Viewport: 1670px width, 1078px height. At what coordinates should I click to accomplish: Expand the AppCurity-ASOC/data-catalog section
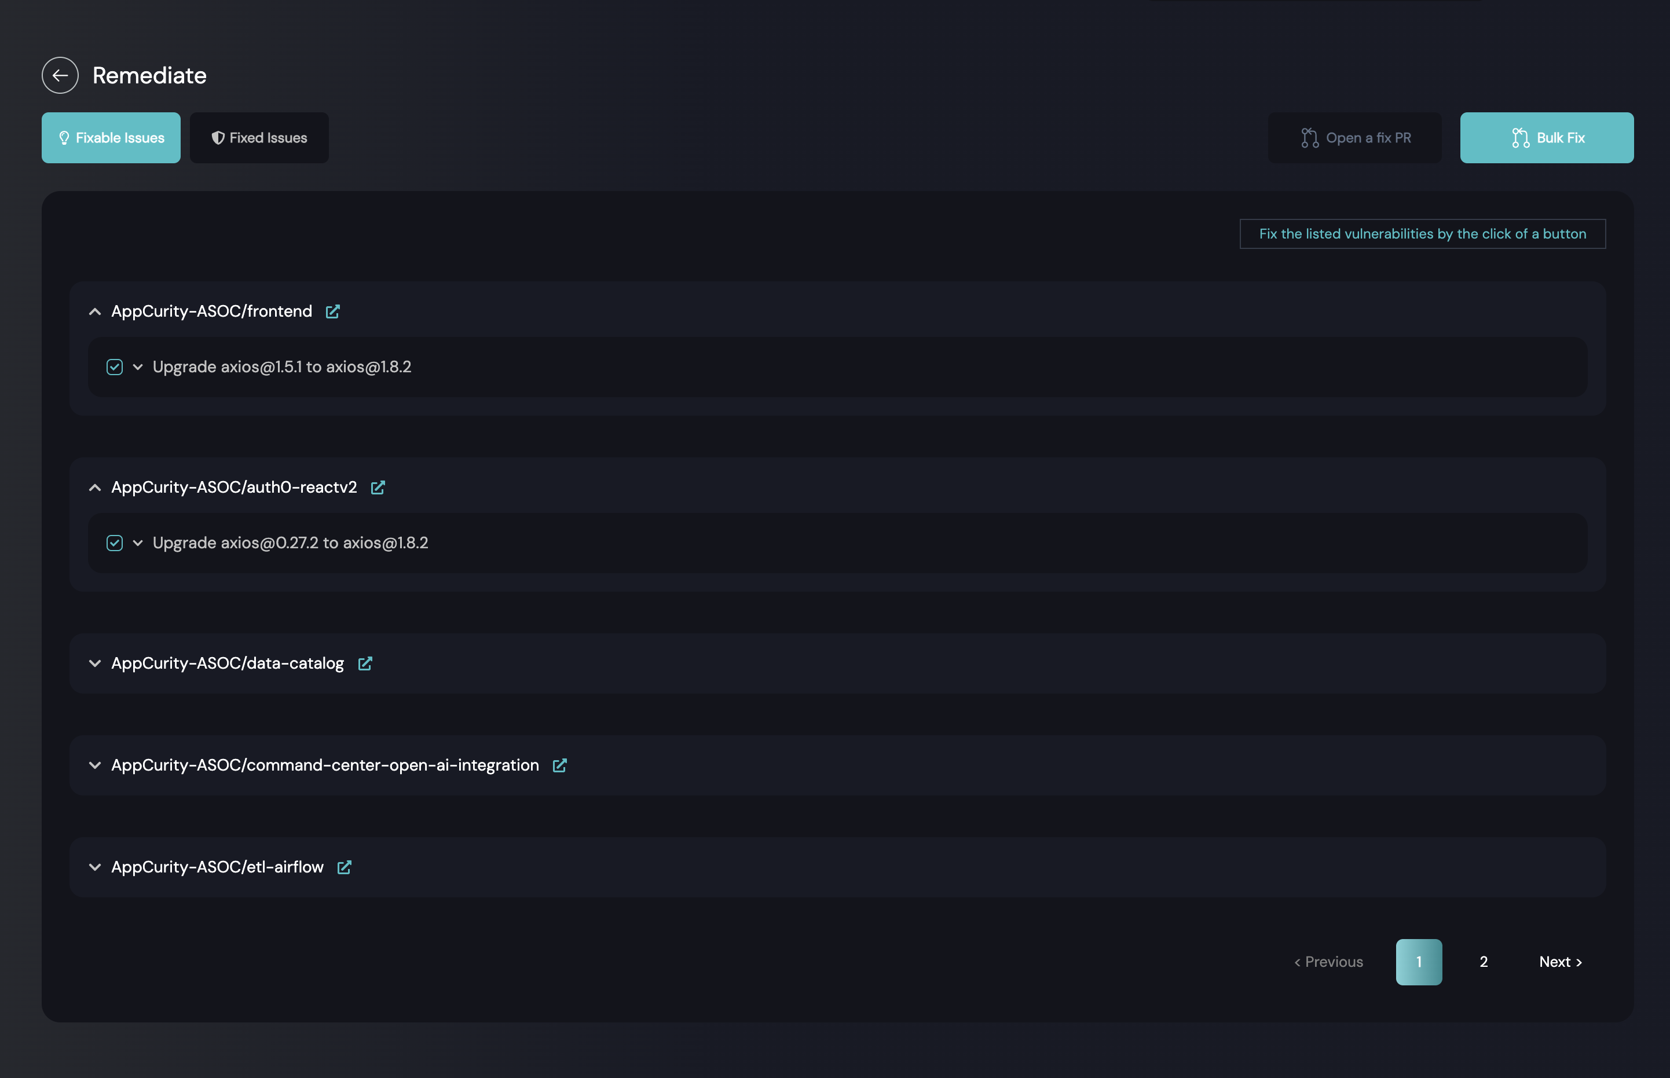coord(95,663)
